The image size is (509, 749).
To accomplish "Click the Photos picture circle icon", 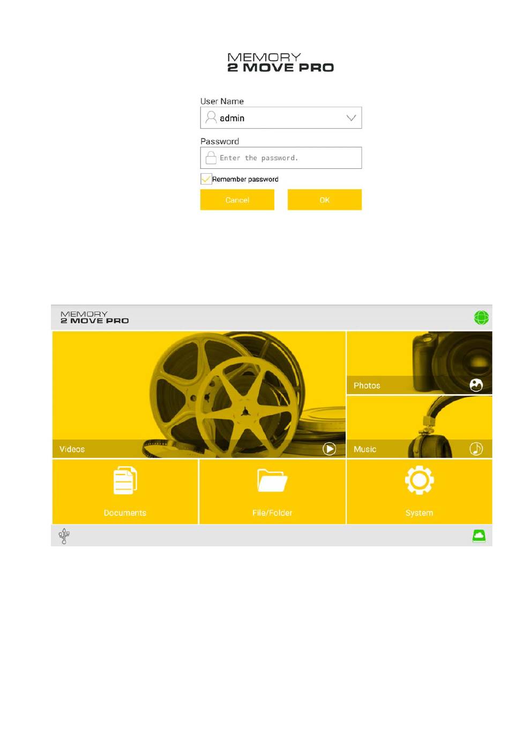I will click(476, 385).
